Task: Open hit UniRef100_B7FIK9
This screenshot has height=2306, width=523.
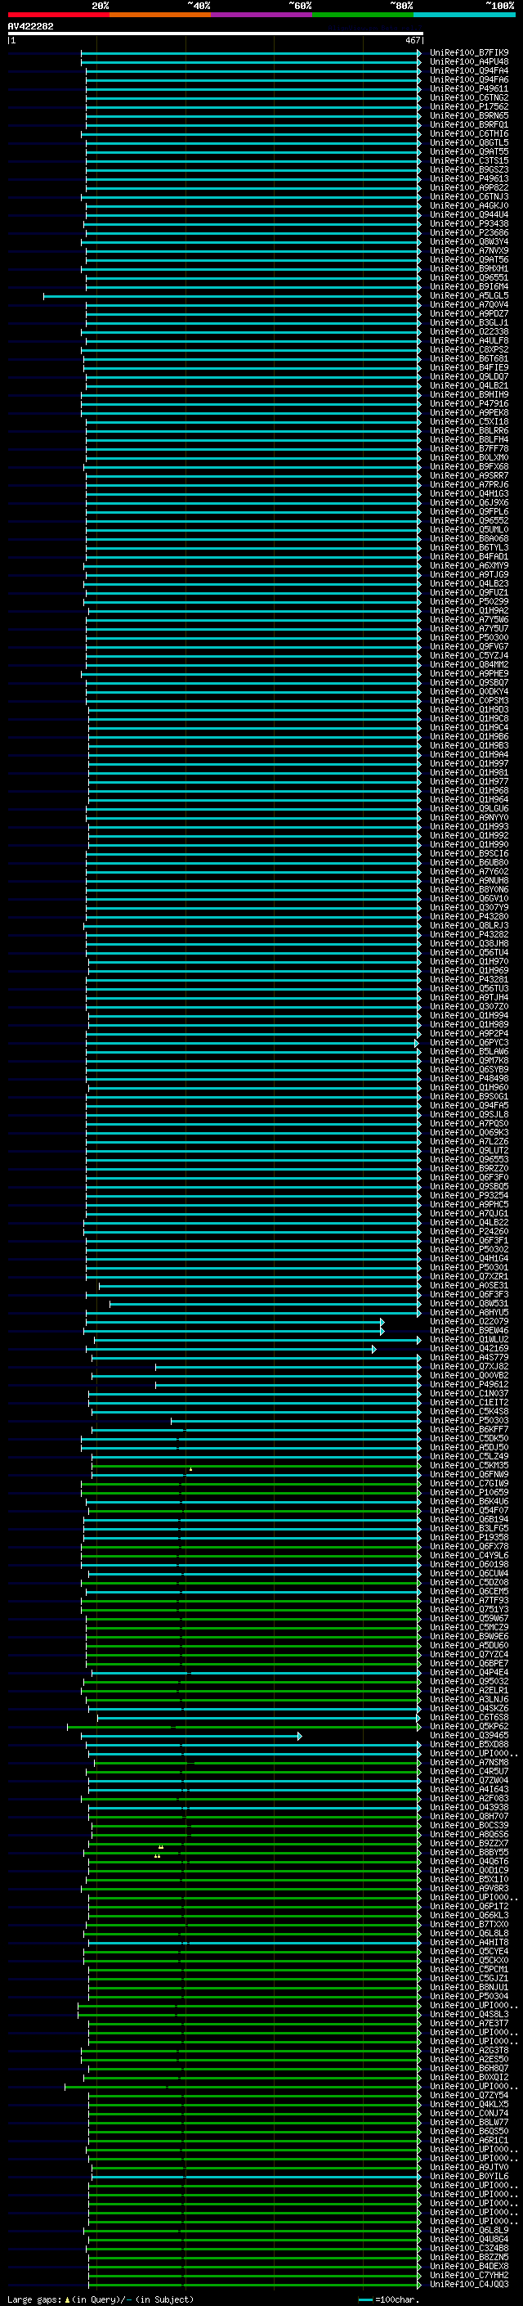Action: click(x=469, y=53)
